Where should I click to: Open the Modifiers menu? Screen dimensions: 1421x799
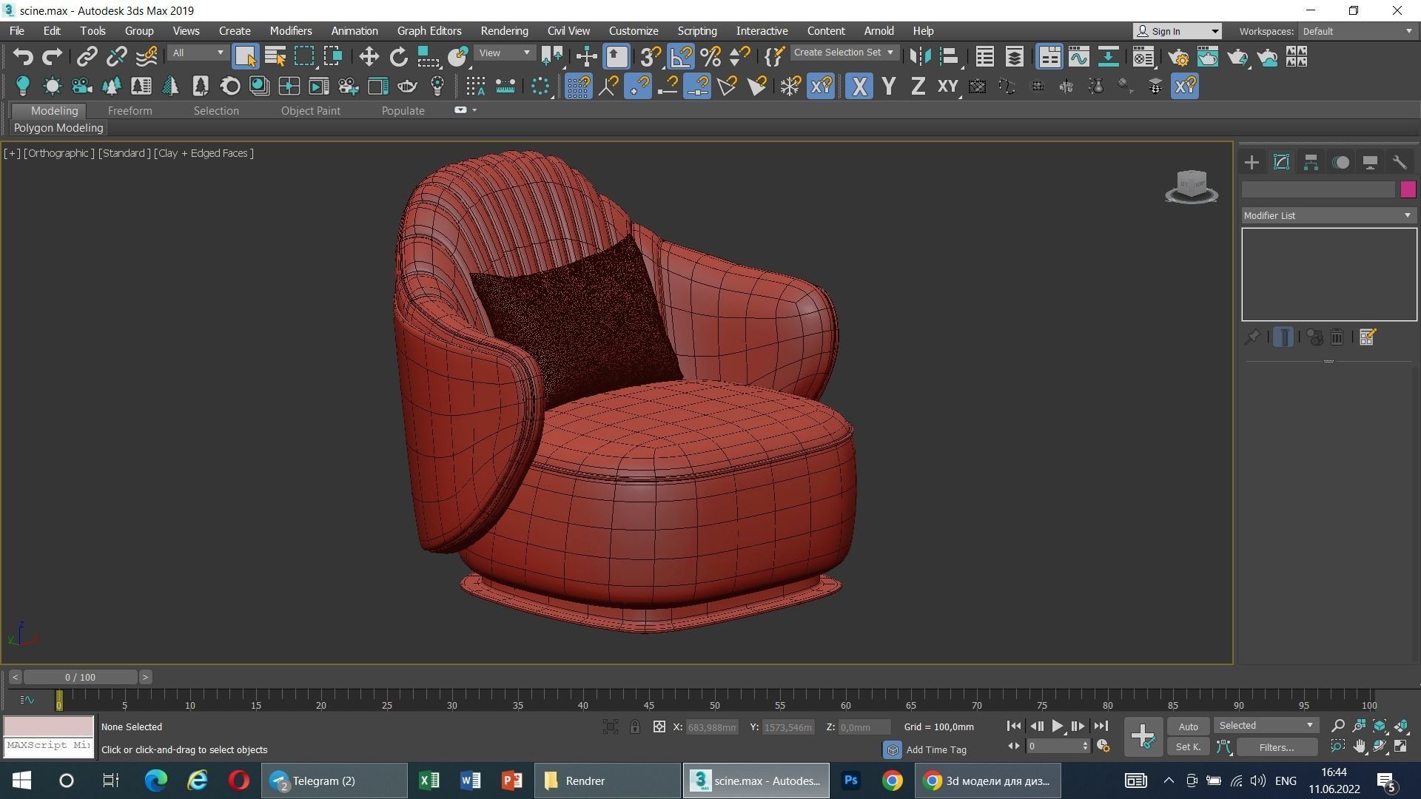290,31
